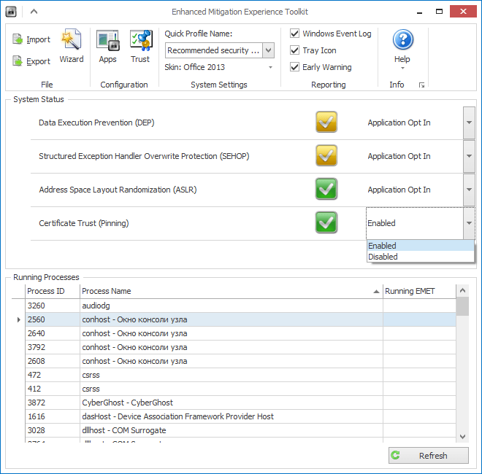Click the Certificate Trust (Pinning) label
This screenshot has width=482, height=474.
[x=83, y=223]
